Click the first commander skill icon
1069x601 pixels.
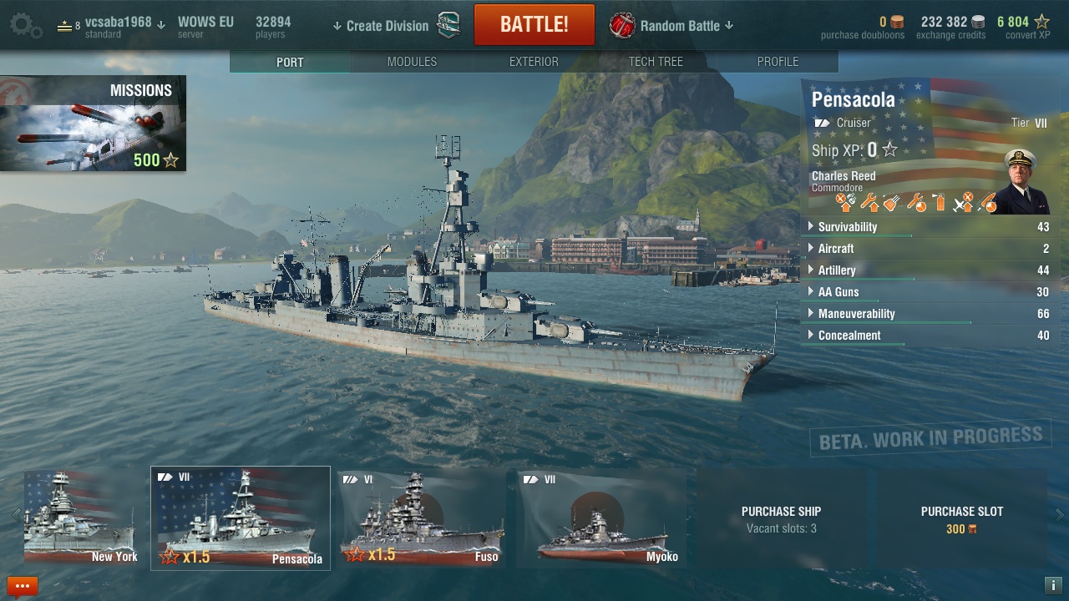pos(846,202)
